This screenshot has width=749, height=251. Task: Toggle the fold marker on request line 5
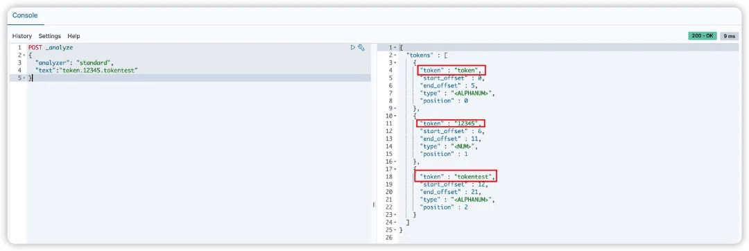click(x=24, y=78)
